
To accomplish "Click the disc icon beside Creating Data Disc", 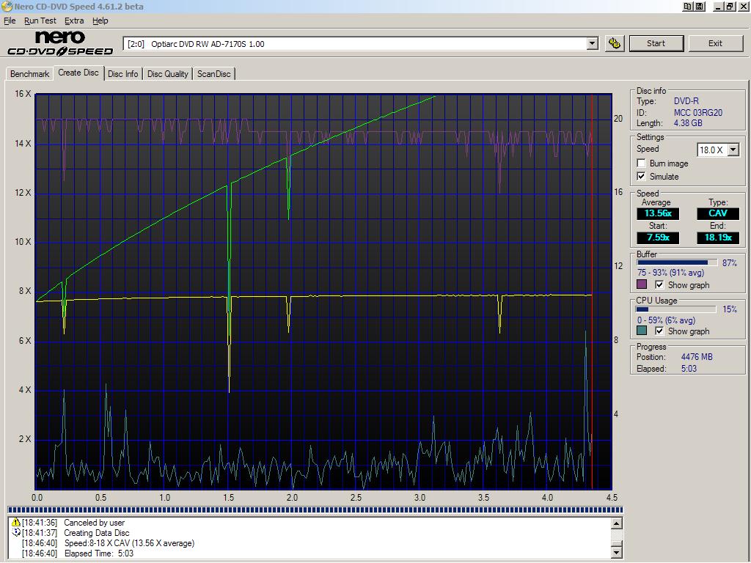I will 16,532.
